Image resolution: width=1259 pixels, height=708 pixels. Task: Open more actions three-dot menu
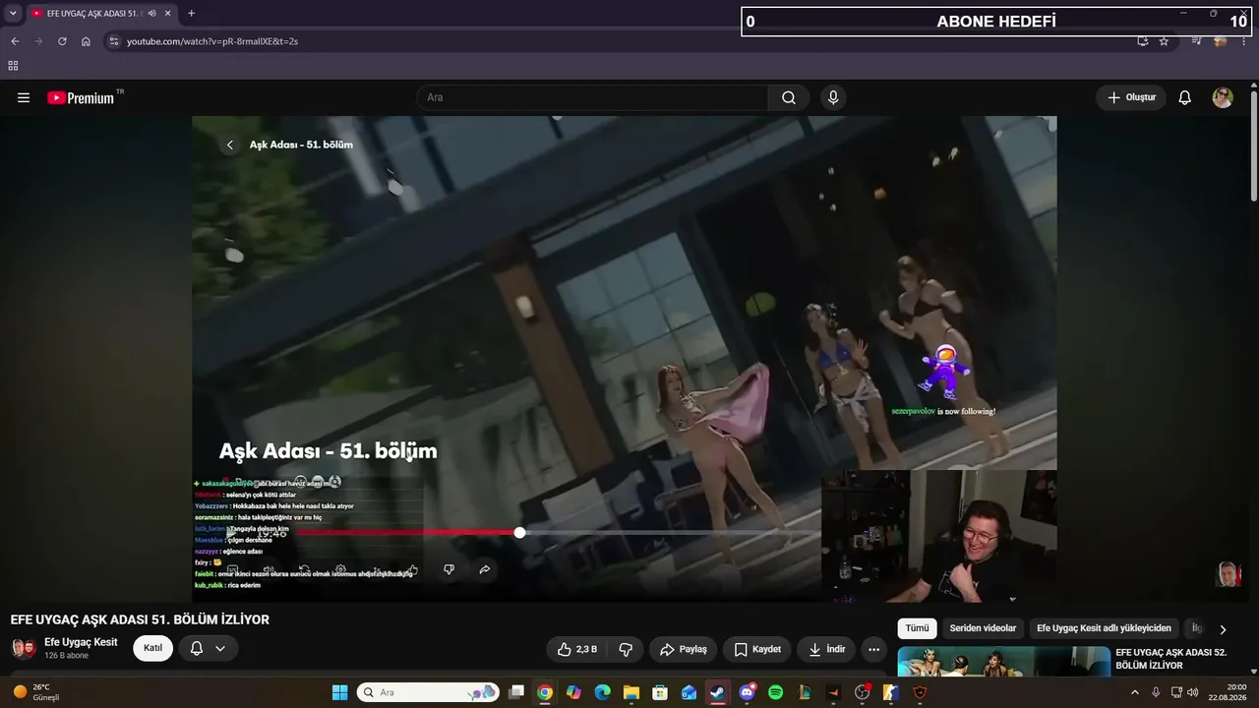click(x=873, y=649)
